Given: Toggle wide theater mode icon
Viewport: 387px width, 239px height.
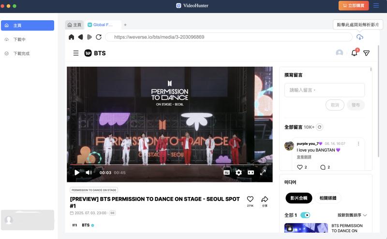Looking at the screenshot, I should coord(251,172).
